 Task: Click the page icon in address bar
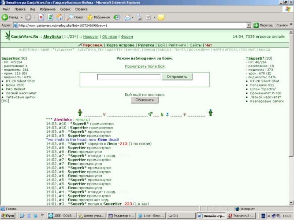coord(16,25)
